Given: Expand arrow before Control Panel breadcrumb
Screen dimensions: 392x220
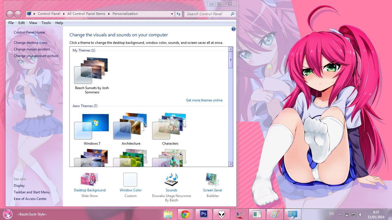Looking at the screenshot, I should coord(34,14).
